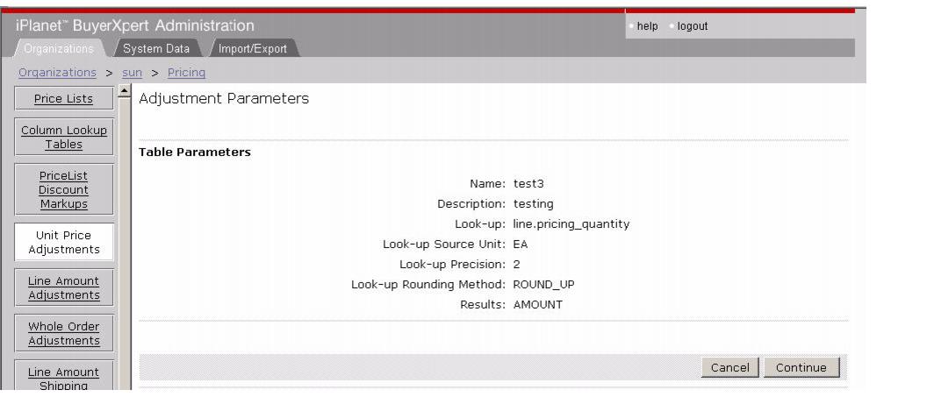Click the logout link

[692, 26]
